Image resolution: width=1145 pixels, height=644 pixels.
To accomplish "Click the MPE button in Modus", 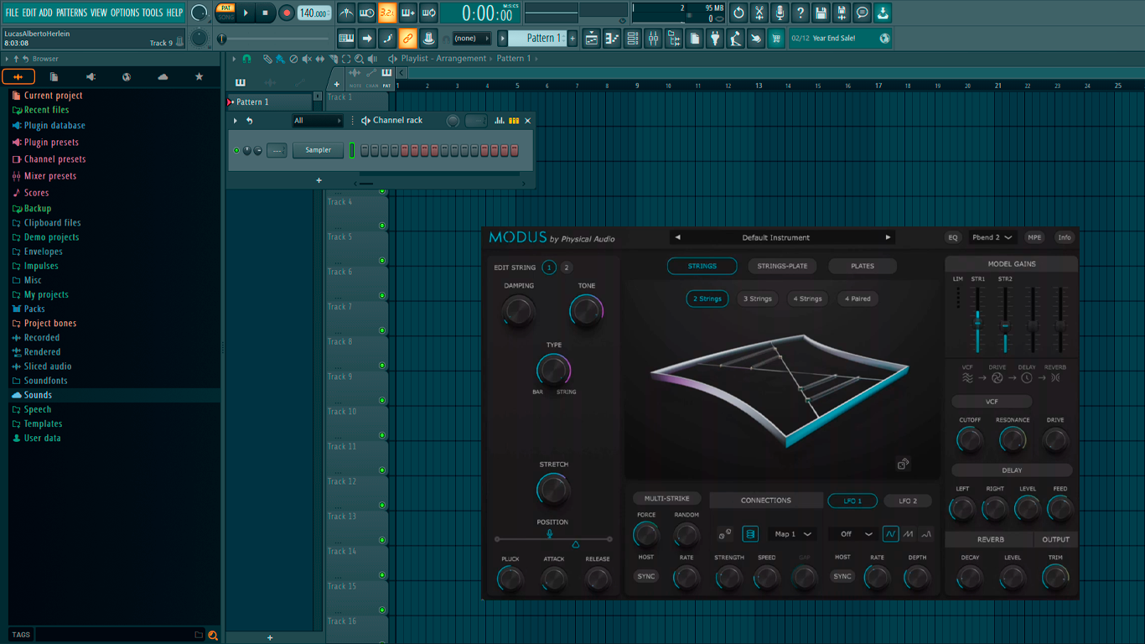I will (1034, 237).
